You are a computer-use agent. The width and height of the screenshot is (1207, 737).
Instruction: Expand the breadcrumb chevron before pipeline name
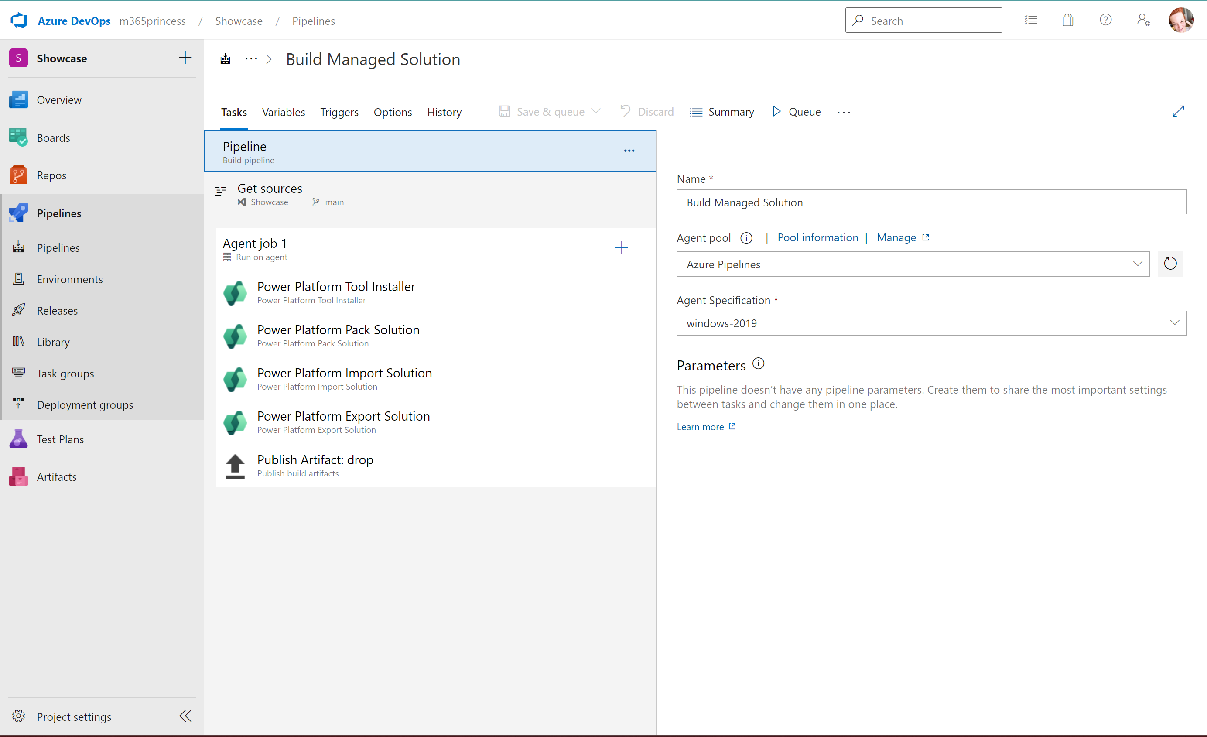pyautogui.click(x=268, y=59)
